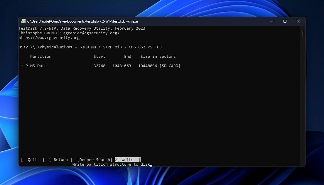Click the [SD CARD] partition label
The width and height of the screenshot is (324, 185).
pyautogui.click(x=170, y=66)
